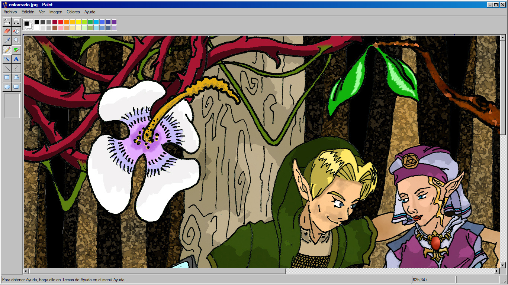Viewport: 508px width, 285px height.
Task: Select the Rounded Rectangle tool
Action: coord(16,86)
